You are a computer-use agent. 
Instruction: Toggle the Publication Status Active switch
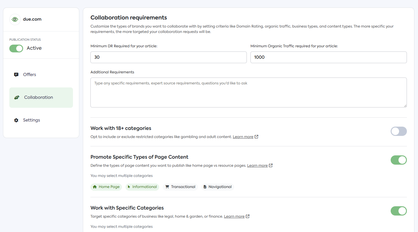click(x=16, y=48)
